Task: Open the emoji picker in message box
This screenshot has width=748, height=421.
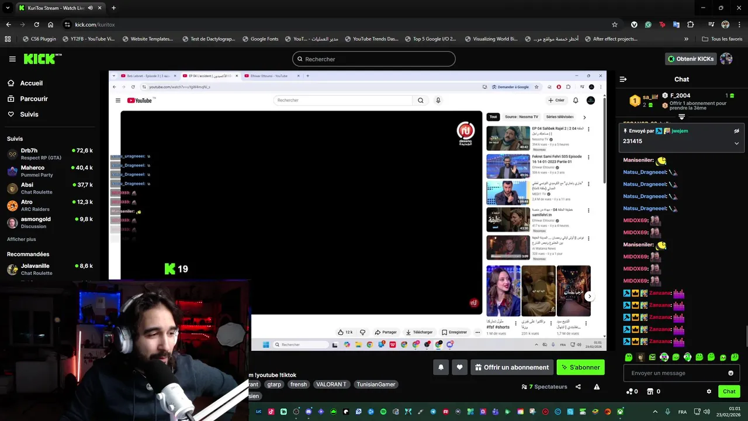Action: click(x=730, y=373)
